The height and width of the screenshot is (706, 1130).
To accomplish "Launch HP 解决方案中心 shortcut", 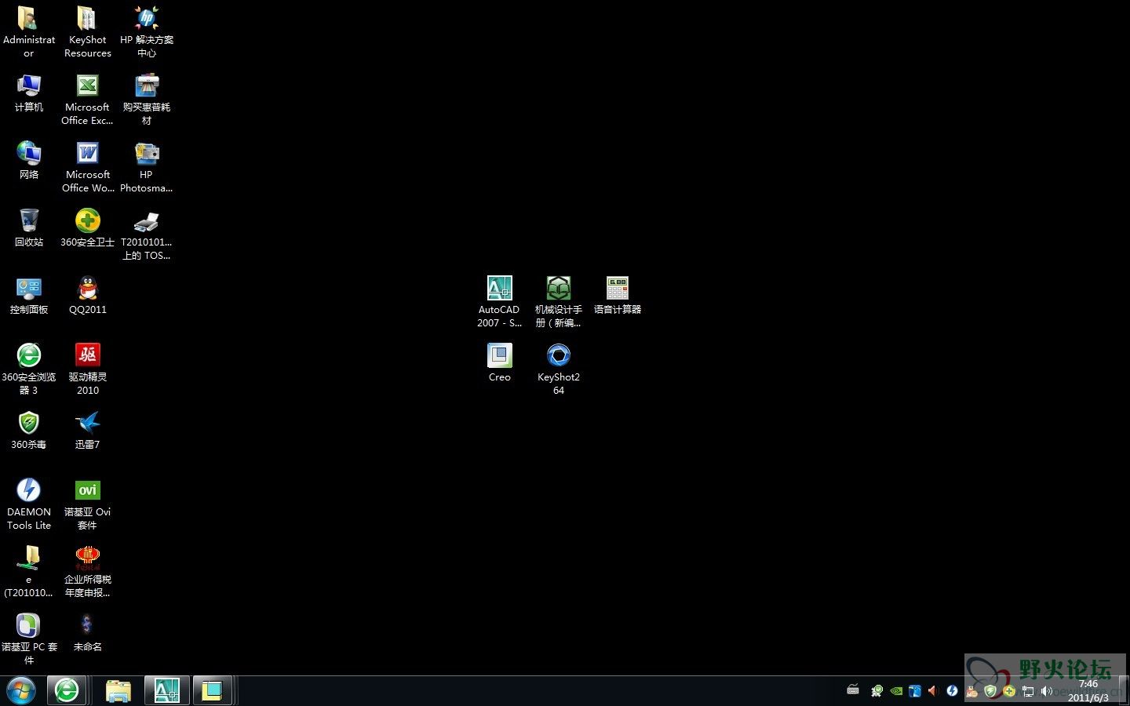I will 146,19.
